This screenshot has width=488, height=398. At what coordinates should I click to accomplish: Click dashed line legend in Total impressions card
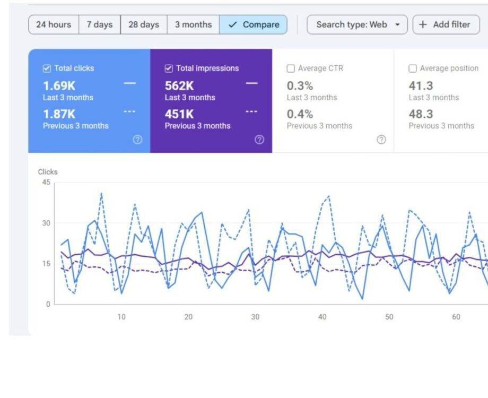click(251, 111)
